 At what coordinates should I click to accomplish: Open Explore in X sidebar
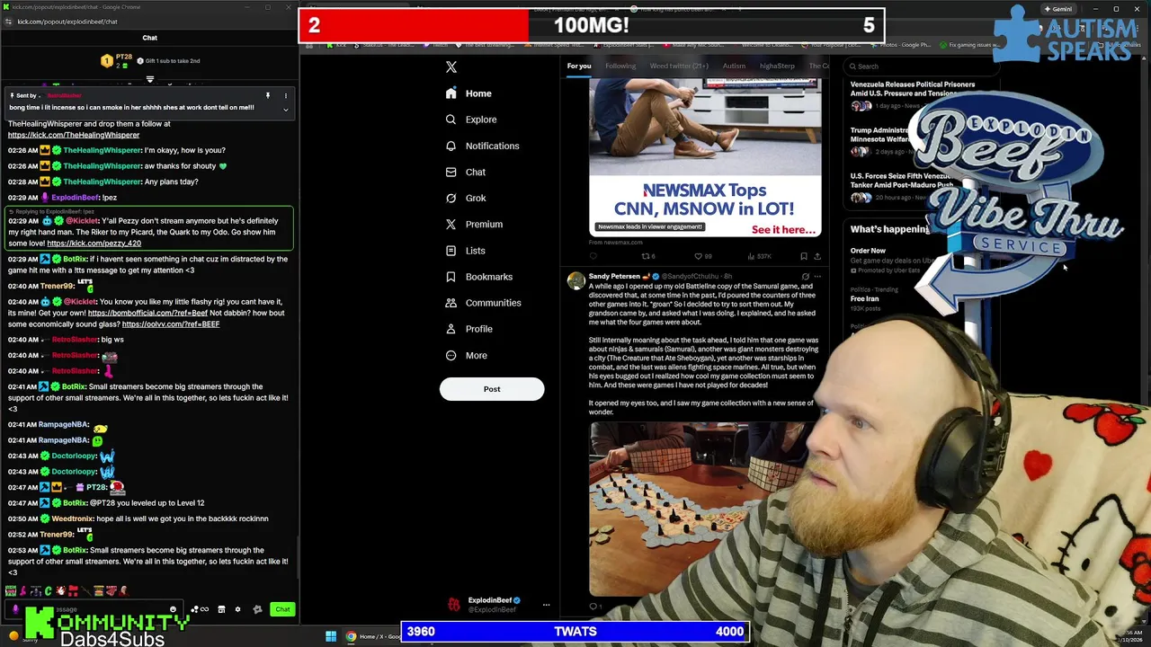coord(471,120)
